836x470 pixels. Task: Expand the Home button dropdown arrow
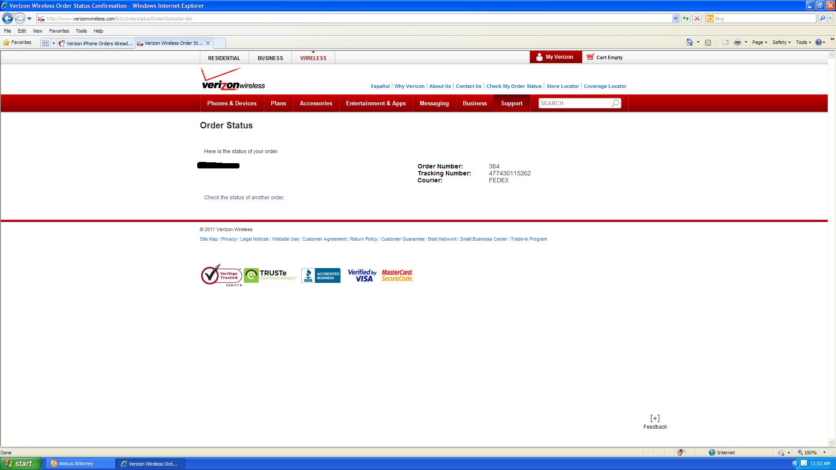(698, 42)
